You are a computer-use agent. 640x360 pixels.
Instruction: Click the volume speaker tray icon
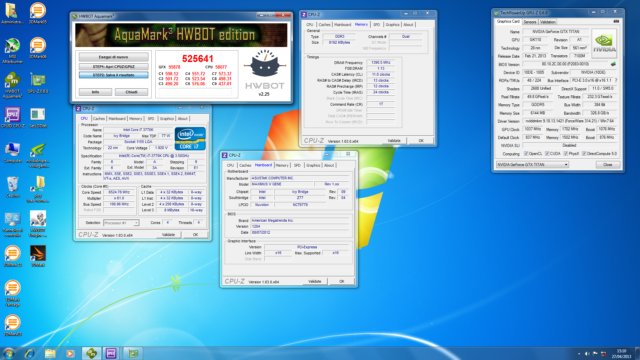587,354
